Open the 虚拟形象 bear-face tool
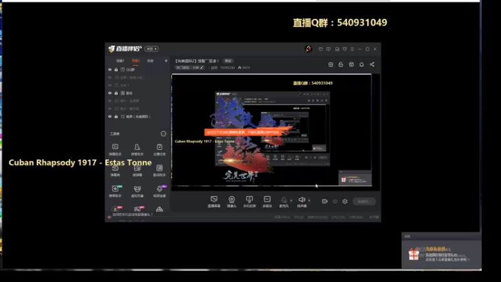The height and width of the screenshot is (282, 501). (x=137, y=191)
